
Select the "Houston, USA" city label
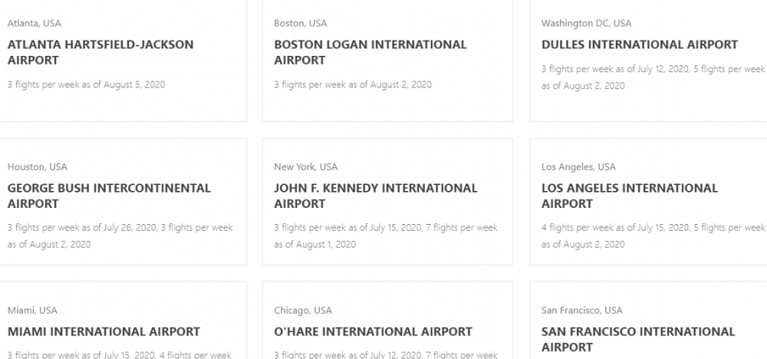pos(37,166)
